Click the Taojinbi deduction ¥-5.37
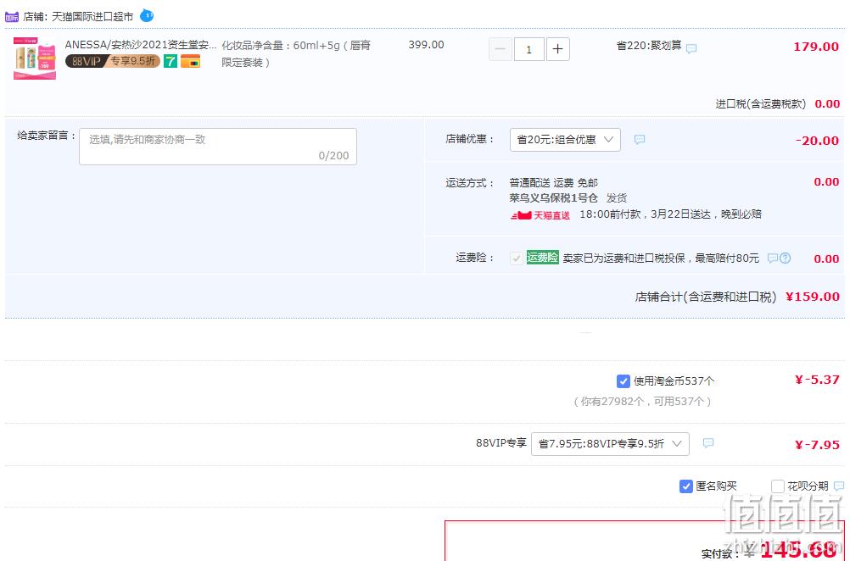The width and height of the screenshot is (850, 561). pos(817,380)
